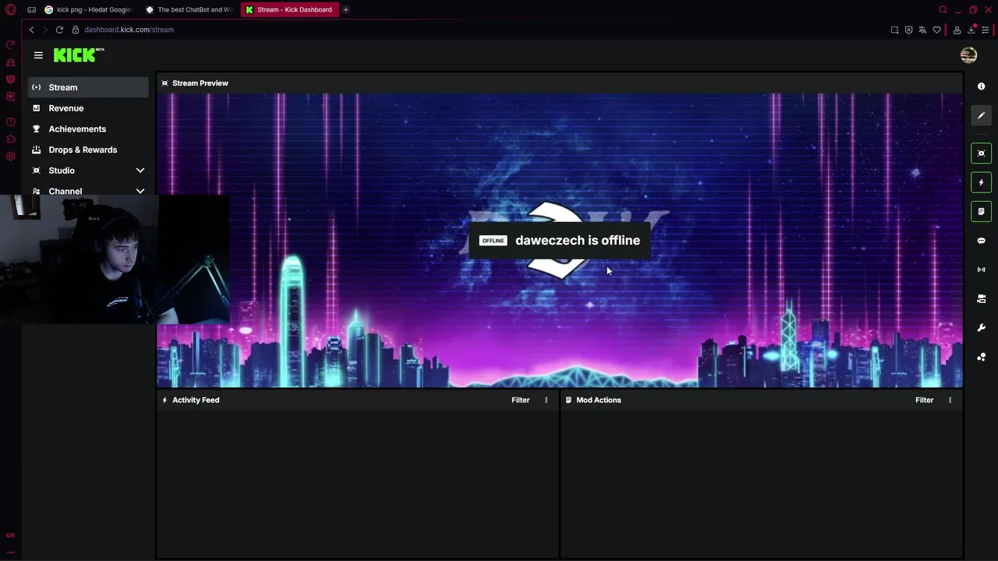The image size is (998, 561).
Task: Click the OFFLINE badge in the stream preview
Action: pos(493,241)
